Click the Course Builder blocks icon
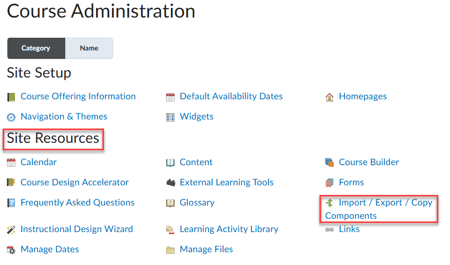This screenshot has height=265, width=450. pyautogui.click(x=330, y=163)
